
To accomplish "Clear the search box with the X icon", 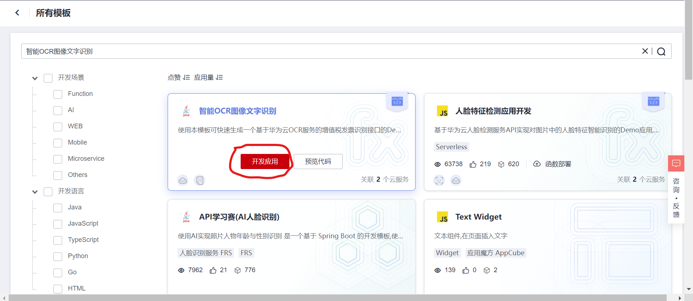I will [645, 51].
